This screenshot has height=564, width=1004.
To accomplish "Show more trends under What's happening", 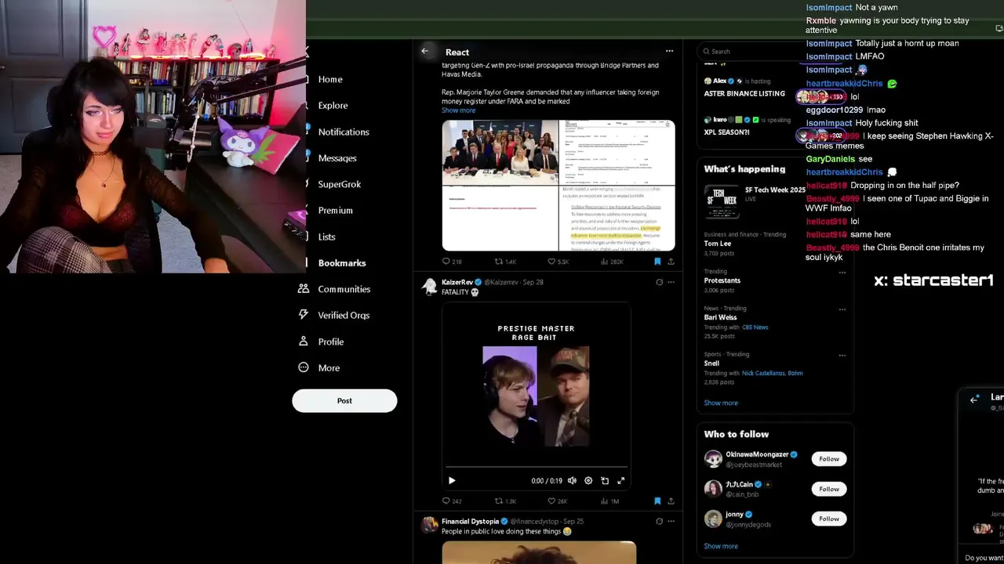I will pyautogui.click(x=721, y=403).
